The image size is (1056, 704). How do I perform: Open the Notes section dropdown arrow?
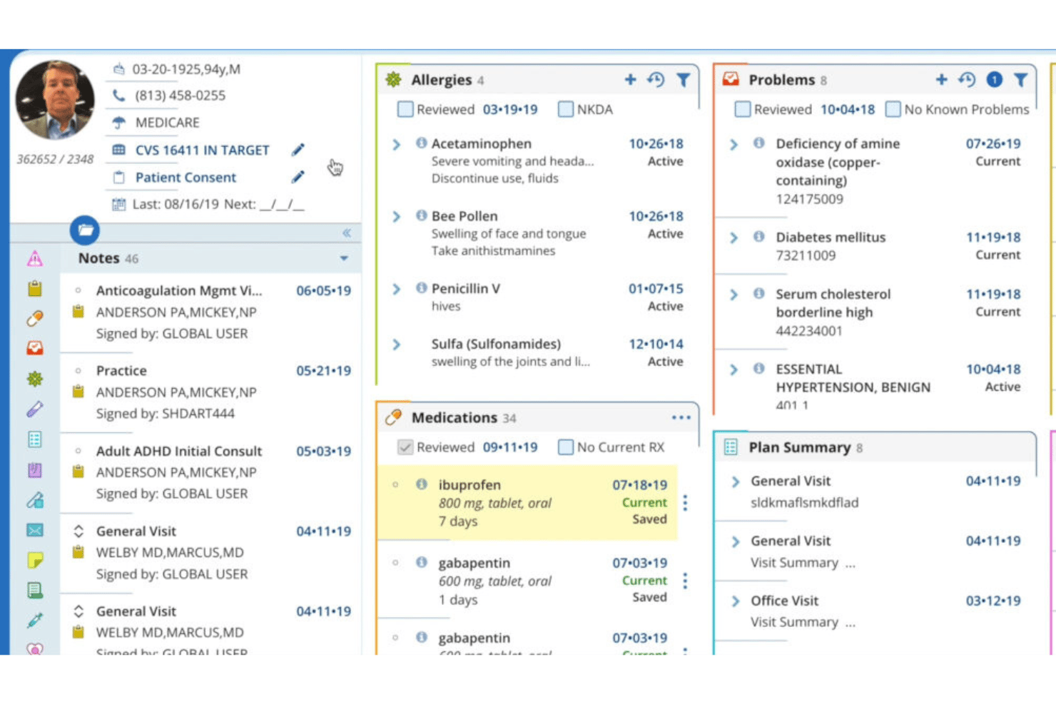coord(344,258)
